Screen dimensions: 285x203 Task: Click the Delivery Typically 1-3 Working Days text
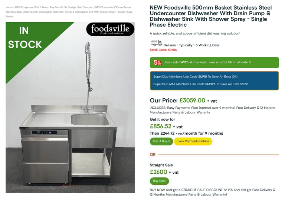click(x=191, y=45)
